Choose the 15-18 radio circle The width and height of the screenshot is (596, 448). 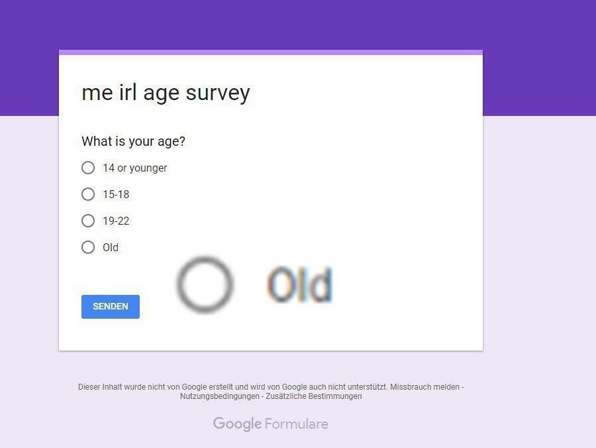point(88,194)
